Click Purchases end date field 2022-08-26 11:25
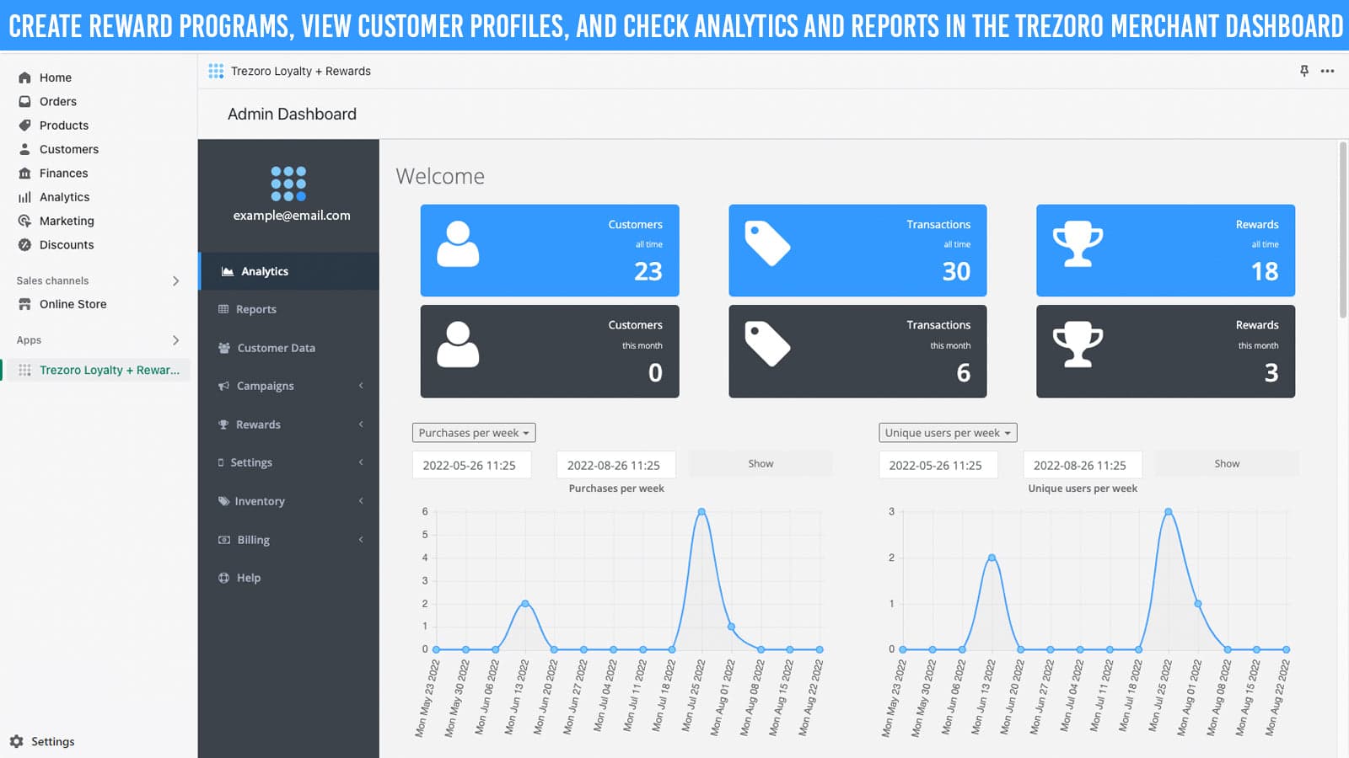1349x758 pixels. [x=616, y=465]
